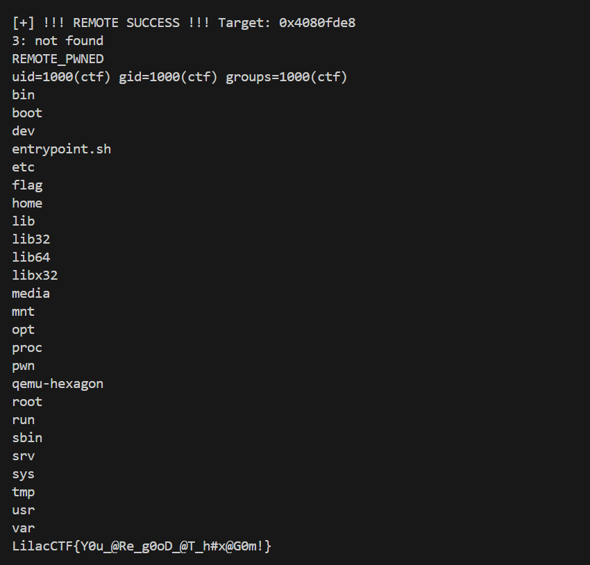The width and height of the screenshot is (590, 565).
Task: Click the entrypoint.sh file entry
Action: pos(61,149)
